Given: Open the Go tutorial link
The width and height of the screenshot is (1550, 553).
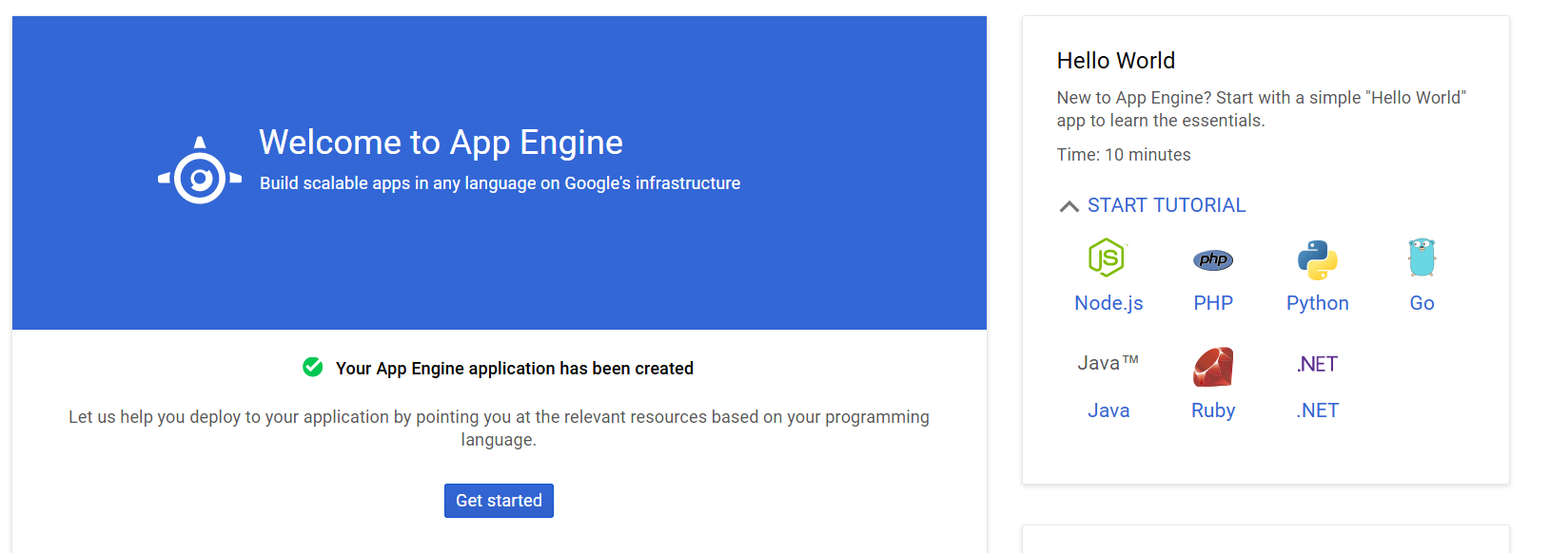Looking at the screenshot, I should pyautogui.click(x=1422, y=303).
